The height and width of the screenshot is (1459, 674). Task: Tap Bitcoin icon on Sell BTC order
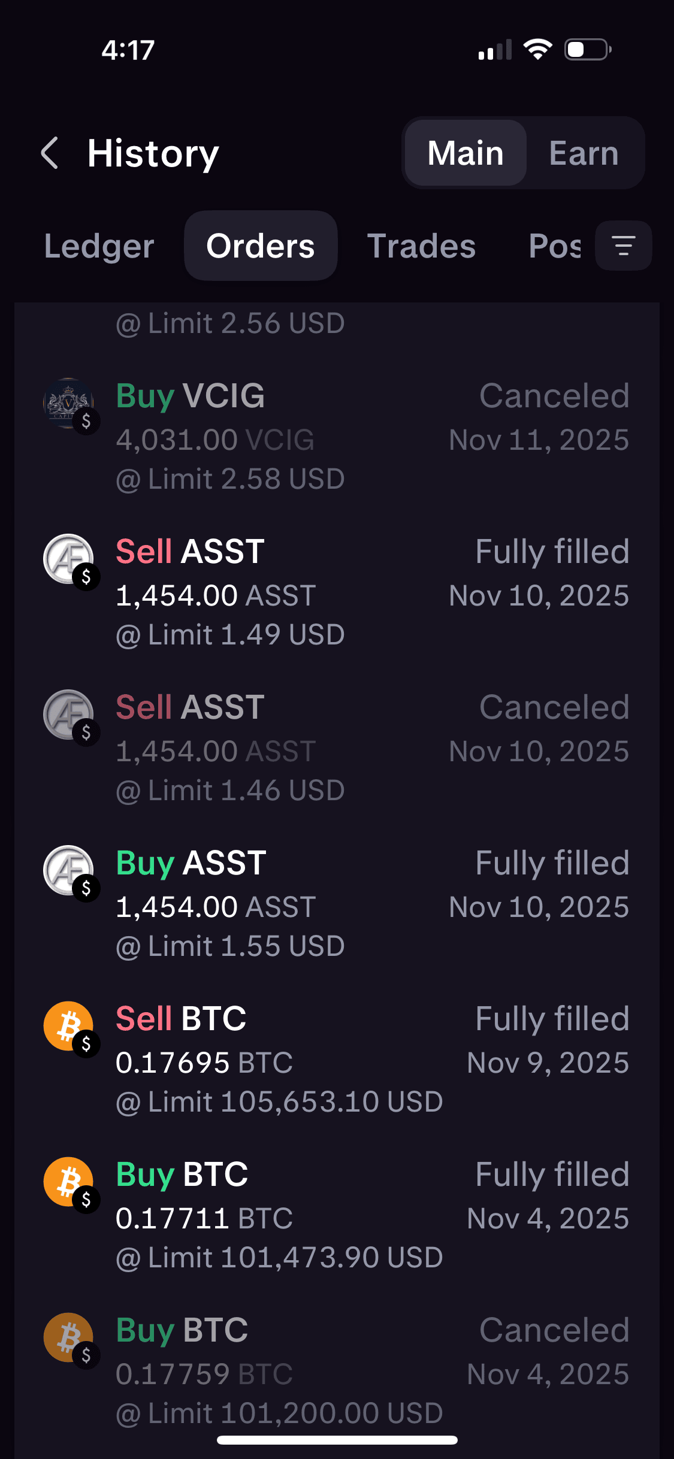click(x=69, y=1026)
